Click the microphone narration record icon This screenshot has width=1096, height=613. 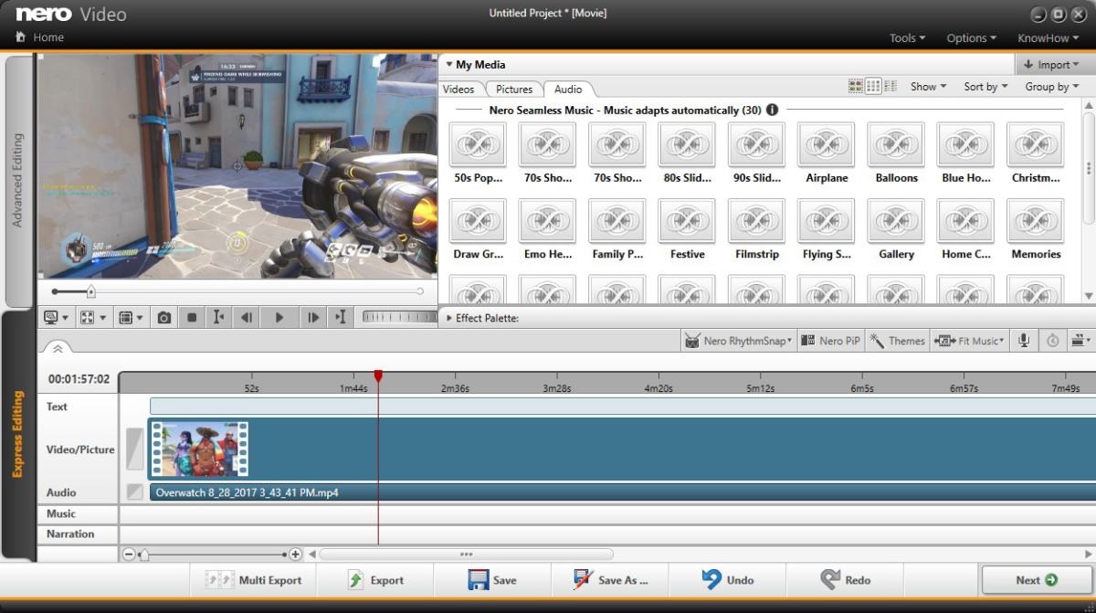point(1024,341)
